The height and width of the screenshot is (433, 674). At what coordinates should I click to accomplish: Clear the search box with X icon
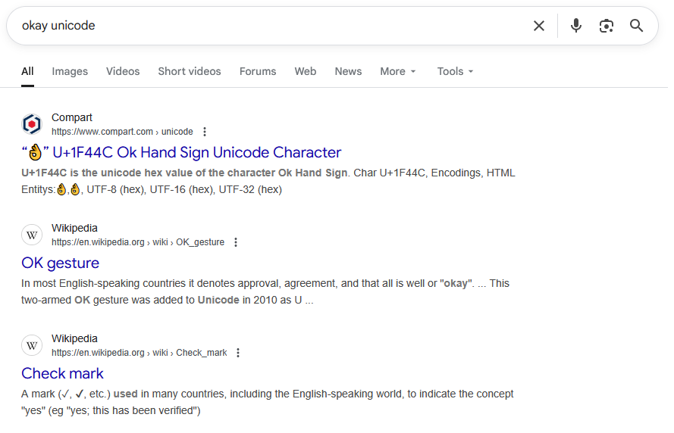point(539,26)
